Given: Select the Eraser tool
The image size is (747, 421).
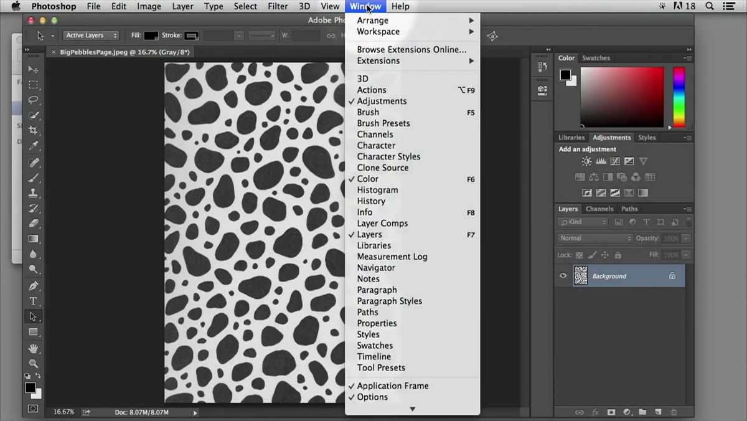Looking at the screenshot, I should click(x=34, y=224).
